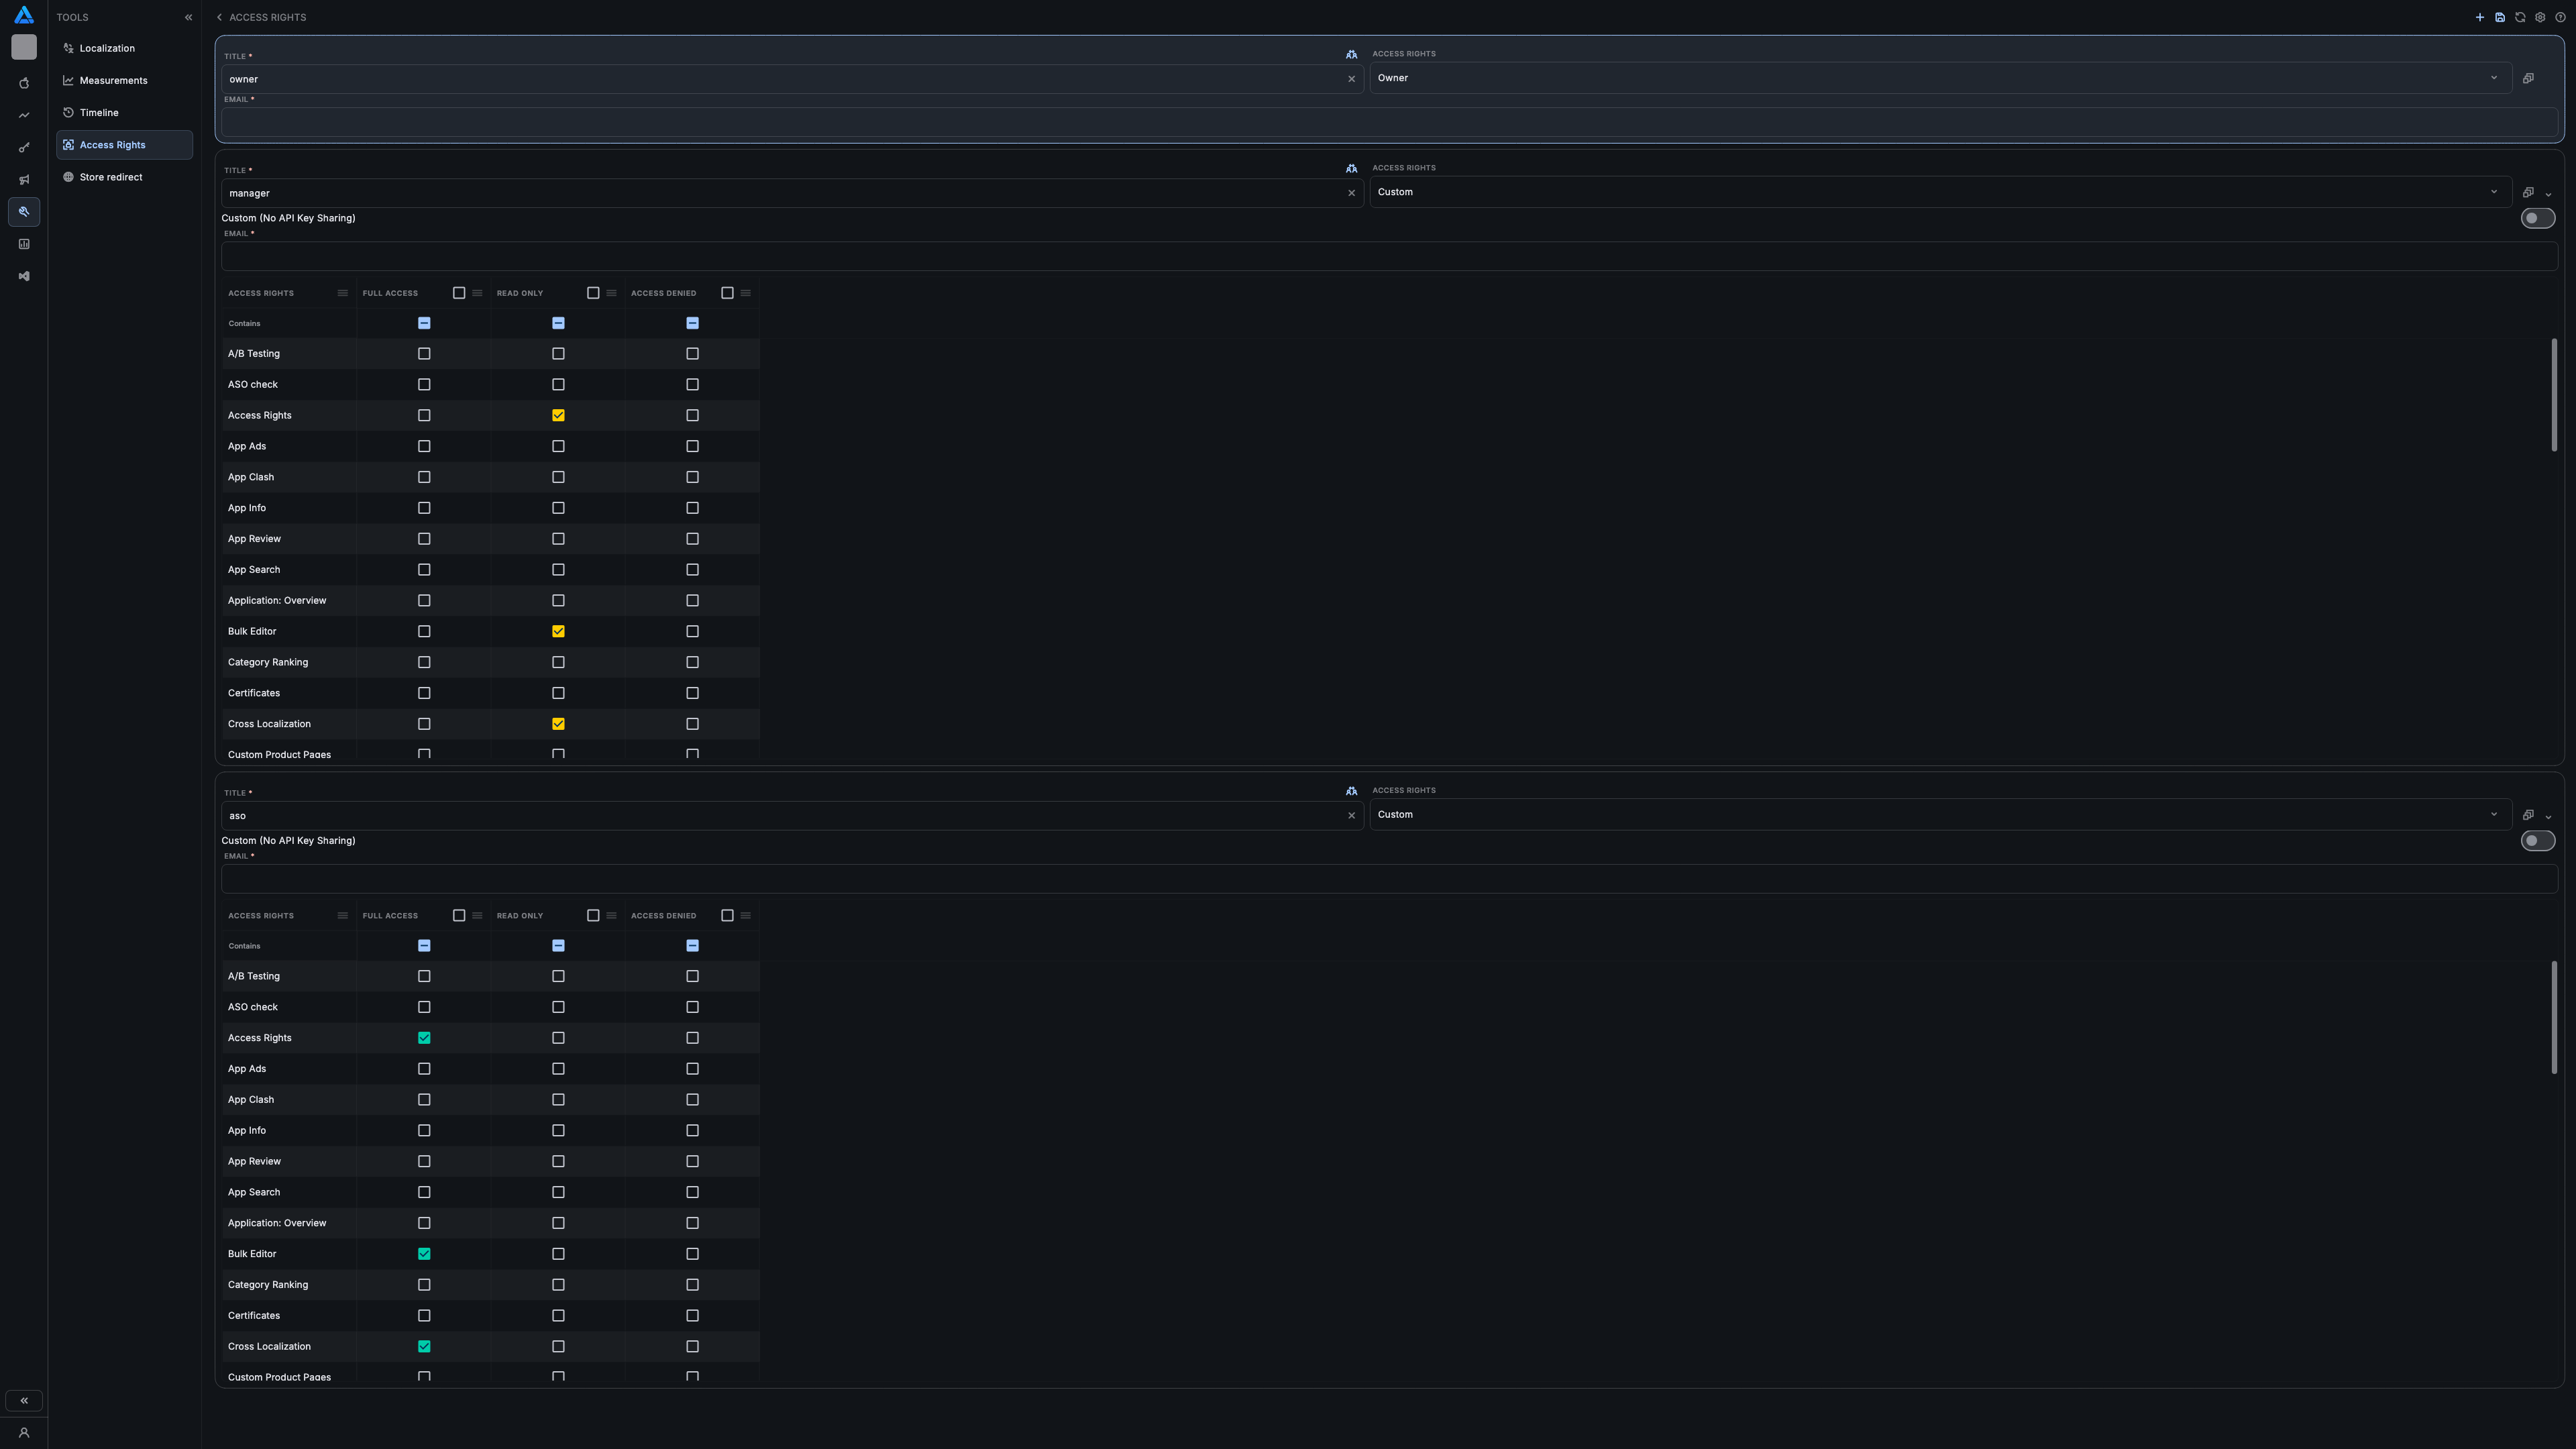Image resolution: width=2576 pixels, height=1449 pixels.
Task: Uncheck Full Access for aso Cross Localization
Action: pos(424,1346)
